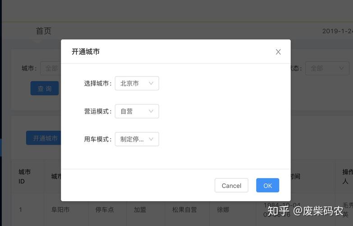Click the 阜阳市 table cell

pos(60,210)
